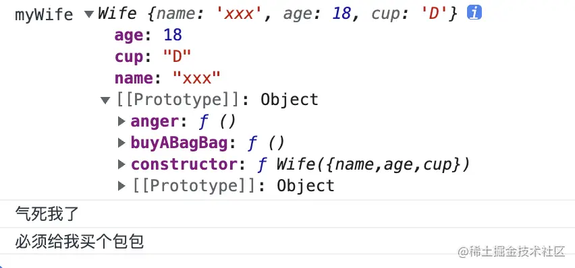Click the nested [[Prototype]]: Object label
The width and height of the screenshot is (575, 268).
[234, 186]
